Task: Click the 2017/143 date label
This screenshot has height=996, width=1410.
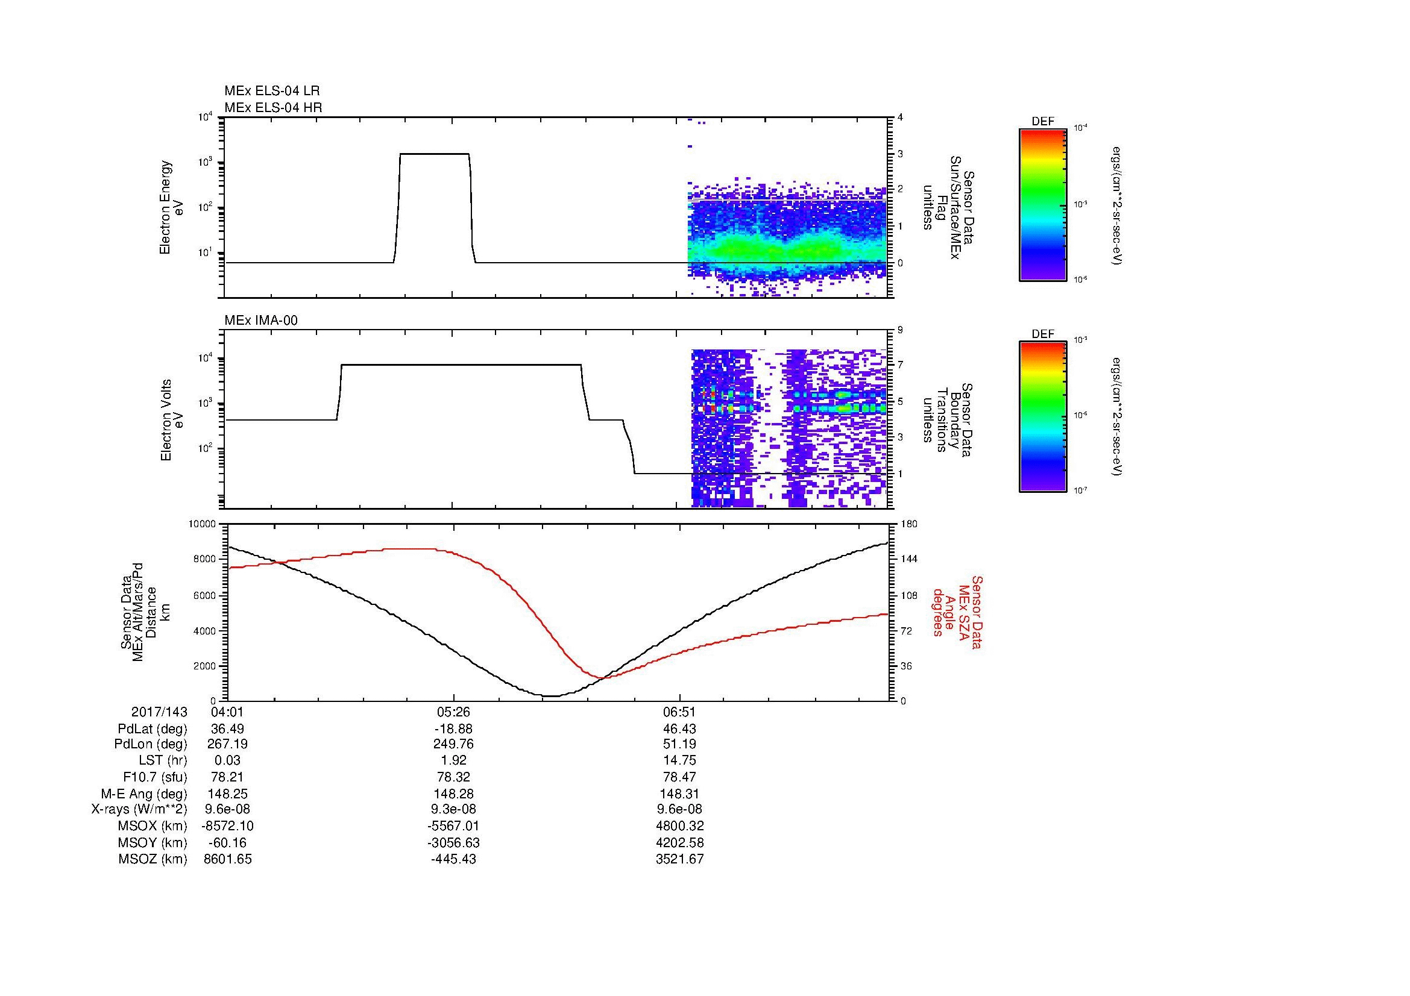Action: 159,712
